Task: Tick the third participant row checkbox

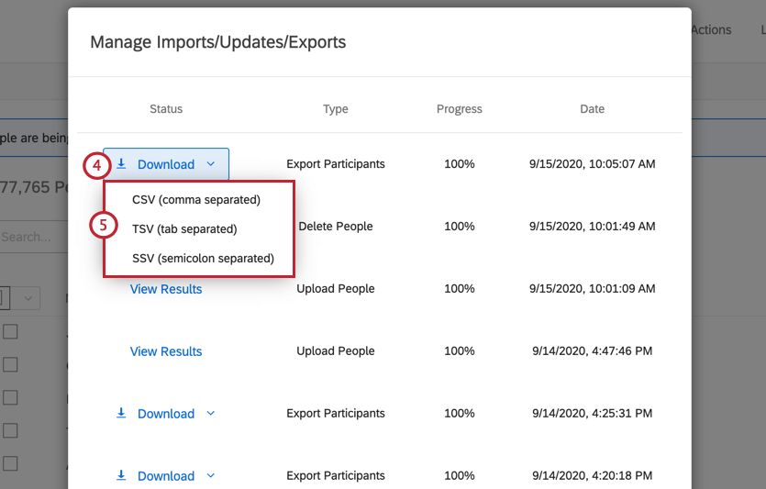Action: pyautogui.click(x=10, y=397)
